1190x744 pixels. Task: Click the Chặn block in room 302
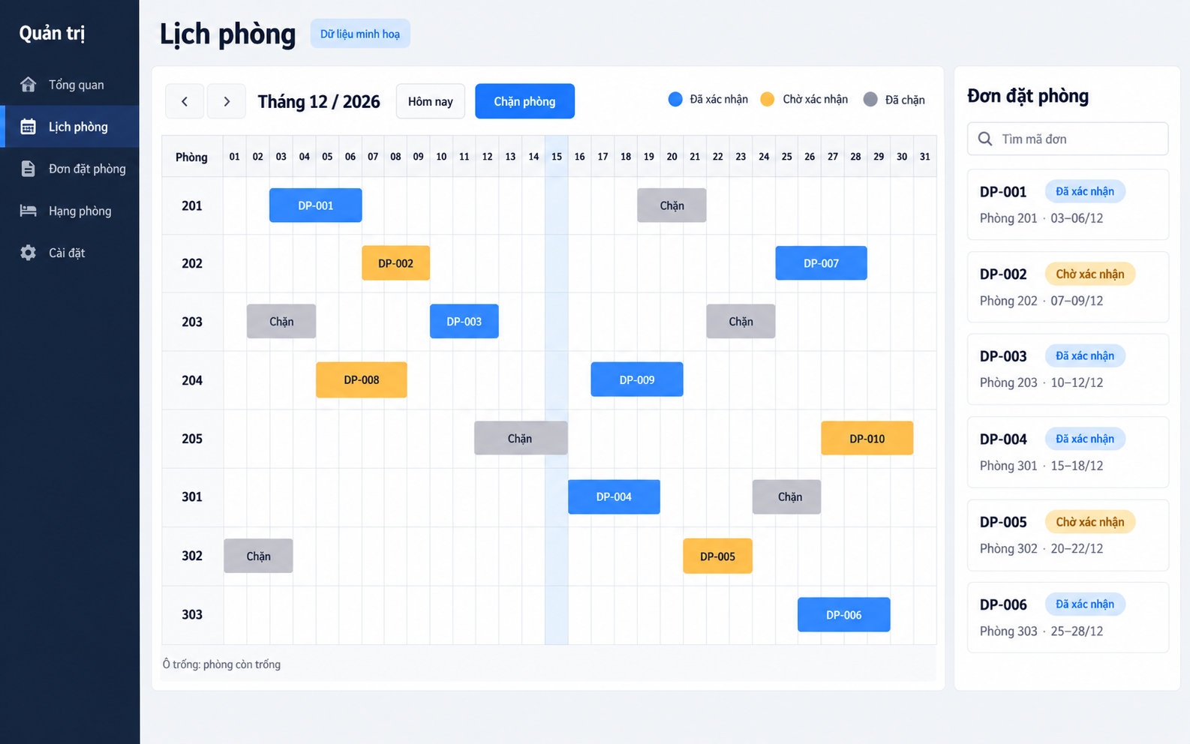(x=258, y=556)
